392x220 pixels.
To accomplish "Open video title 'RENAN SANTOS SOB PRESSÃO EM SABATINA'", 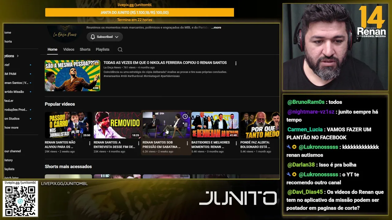I will pyautogui.click(x=161, y=145).
